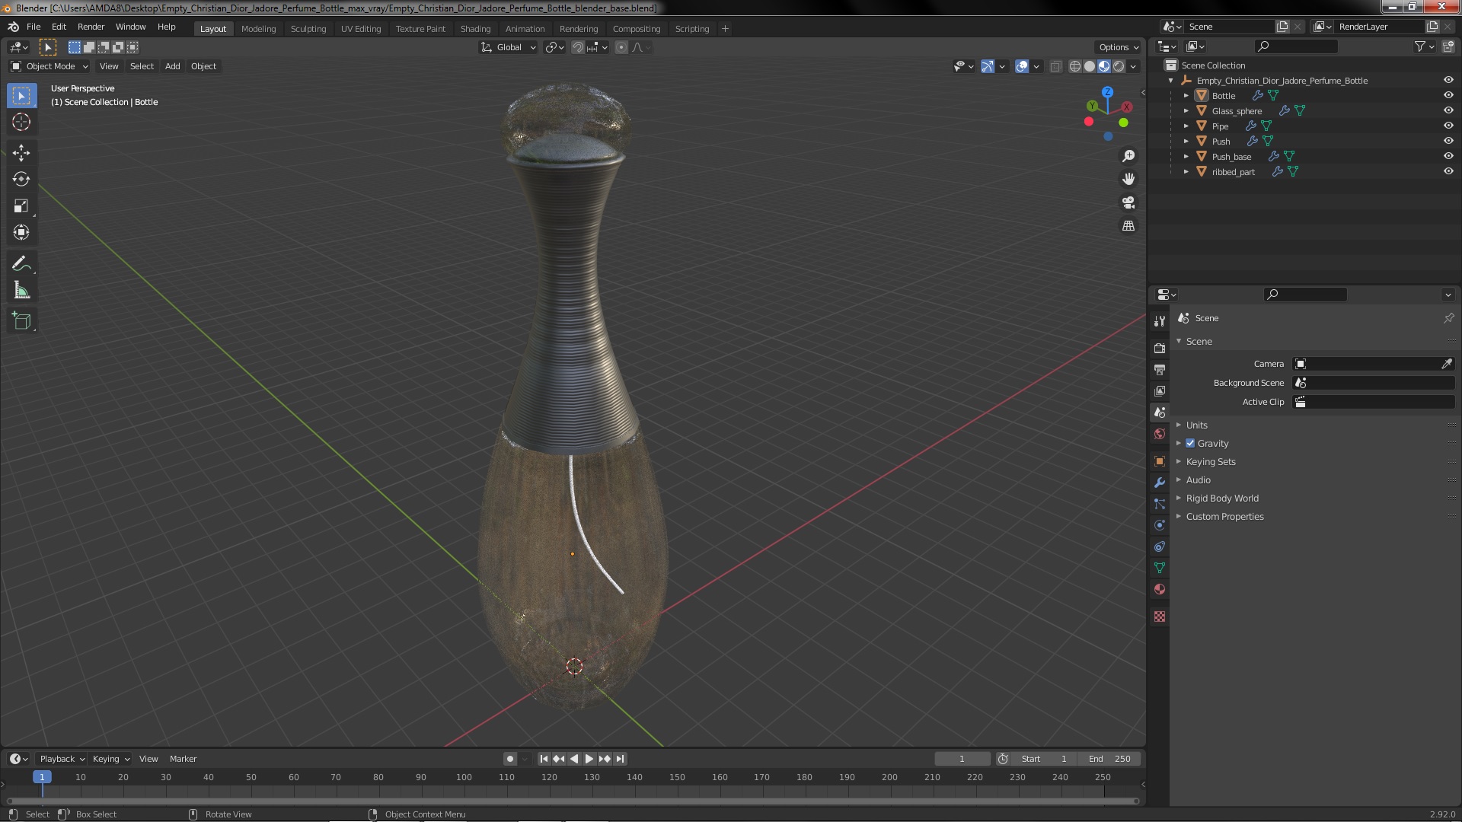Toggle camera view icon

1128,202
